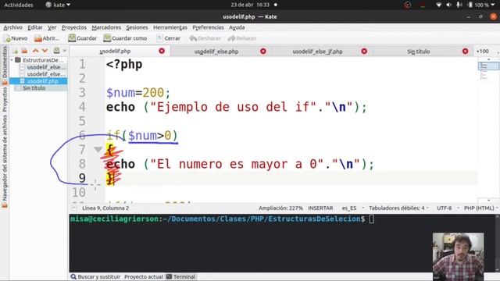Show the +100 hidden tabs list
The height and width of the screenshot is (281, 500).
click(x=483, y=52)
